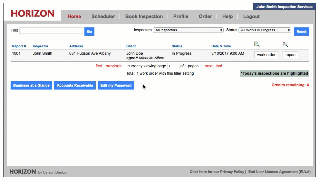Click the Reset filters button
This screenshot has height=181, width=319.
(x=301, y=32)
